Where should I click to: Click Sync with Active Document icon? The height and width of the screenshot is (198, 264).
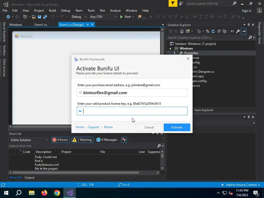(x=208, y=31)
